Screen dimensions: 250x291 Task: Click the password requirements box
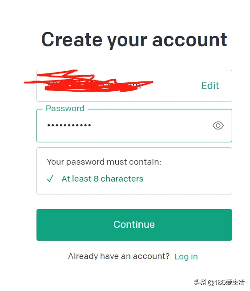point(134,171)
